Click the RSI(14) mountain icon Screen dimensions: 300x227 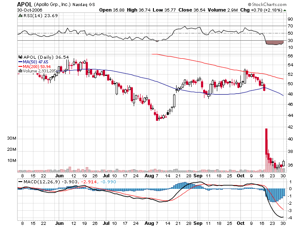tap(20, 15)
